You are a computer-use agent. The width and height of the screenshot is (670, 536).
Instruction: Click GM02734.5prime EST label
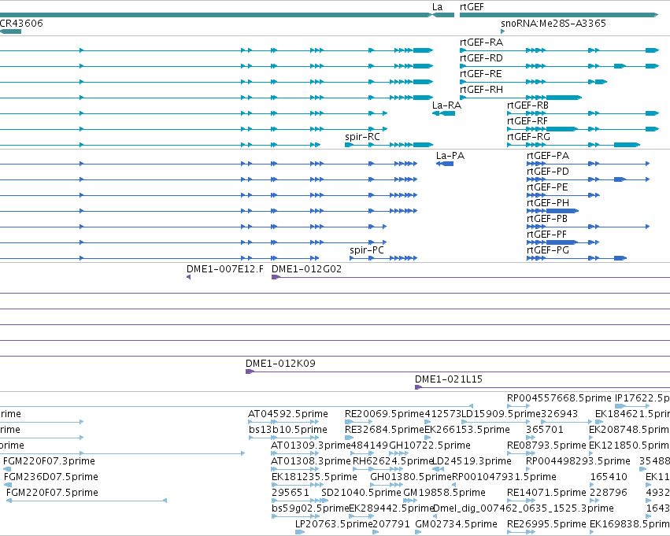[457, 524]
